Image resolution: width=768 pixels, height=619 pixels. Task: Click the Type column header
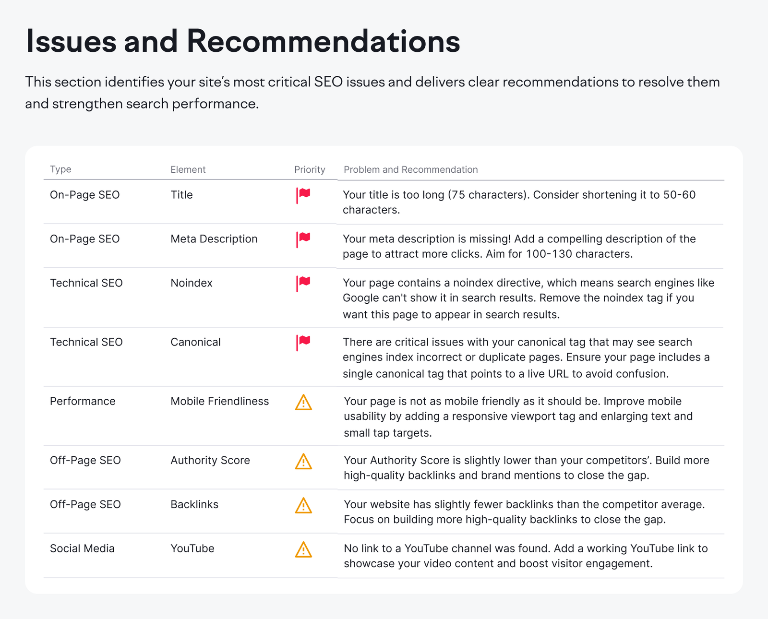[60, 169]
